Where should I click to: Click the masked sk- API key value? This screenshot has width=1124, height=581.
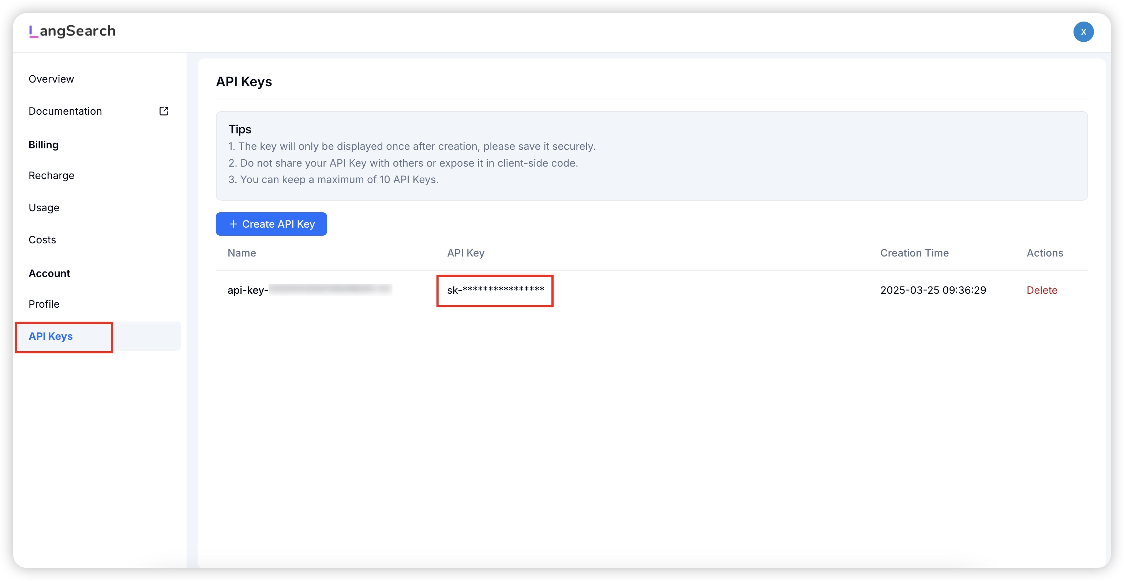tap(495, 290)
